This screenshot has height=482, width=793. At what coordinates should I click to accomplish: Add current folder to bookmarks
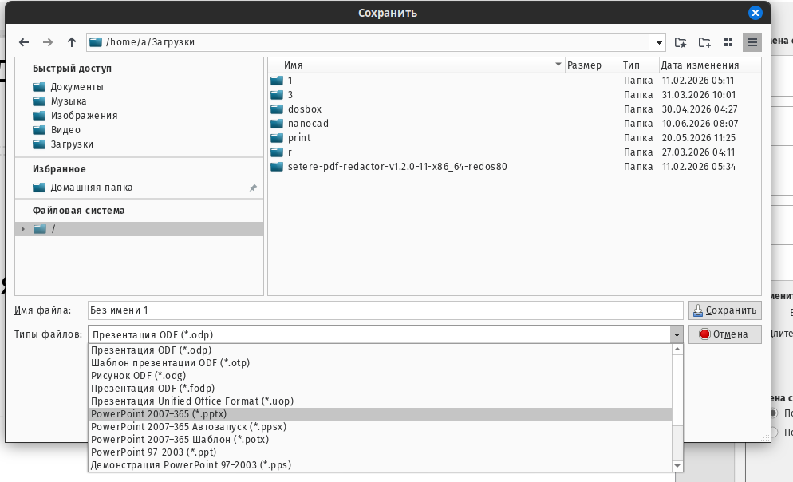tap(681, 42)
